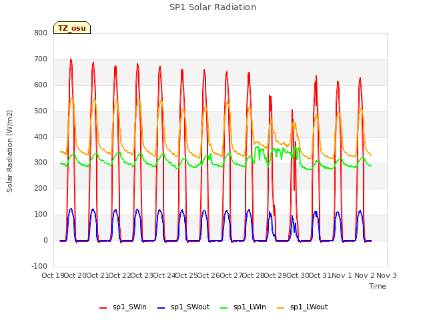Click the first red SWin peak near 700

pyautogui.click(x=71, y=59)
